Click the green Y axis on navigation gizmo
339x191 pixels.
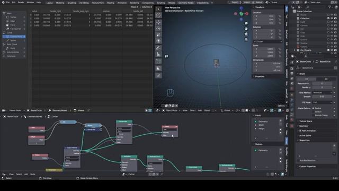[242, 14]
